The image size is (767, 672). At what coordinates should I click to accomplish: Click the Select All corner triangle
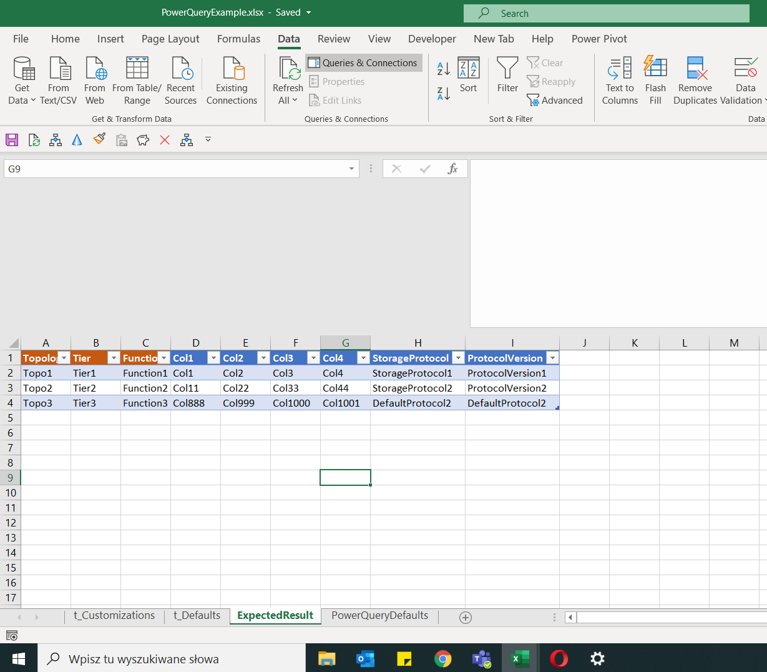coord(13,343)
